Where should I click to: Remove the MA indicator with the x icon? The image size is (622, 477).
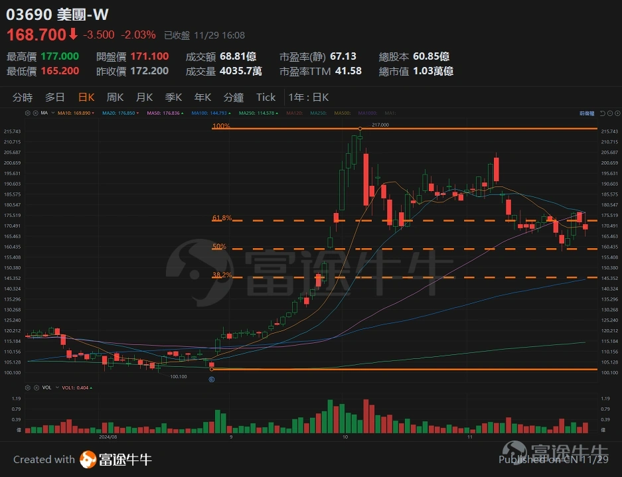pyautogui.click(x=35, y=113)
